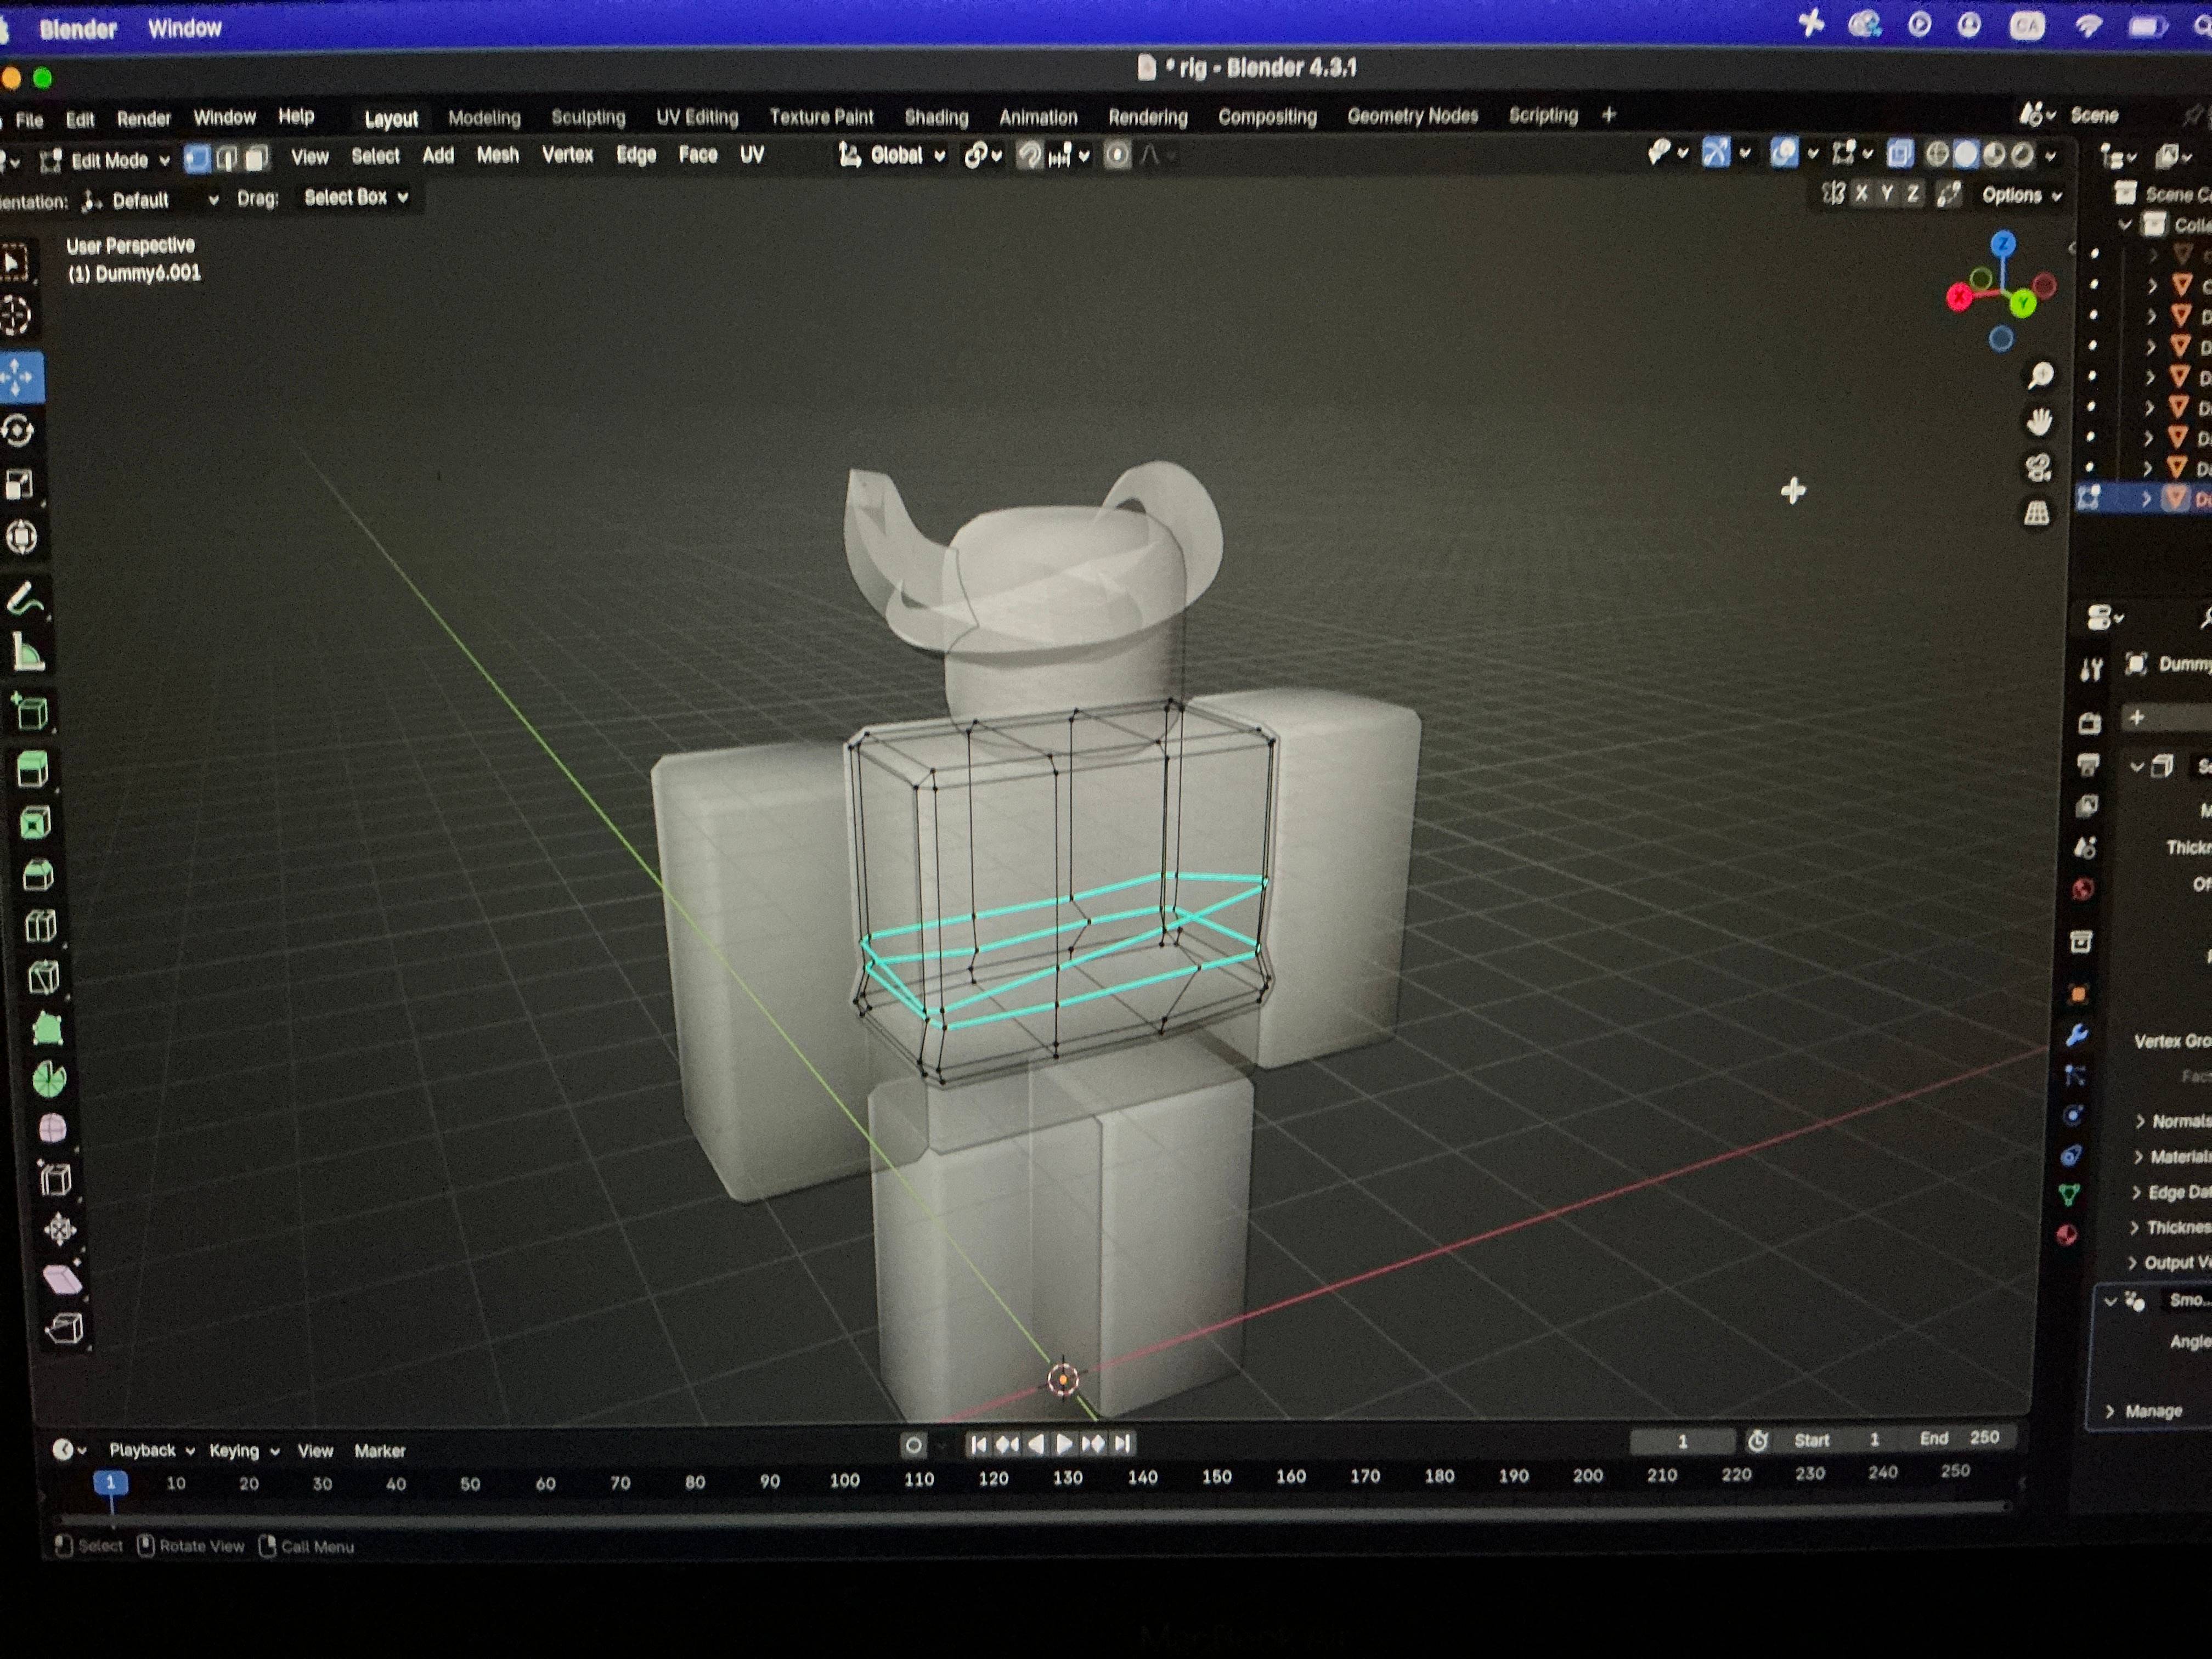This screenshot has height=1659, width=2212.
Task: Enable face select mode
Action: click(257, 158)
